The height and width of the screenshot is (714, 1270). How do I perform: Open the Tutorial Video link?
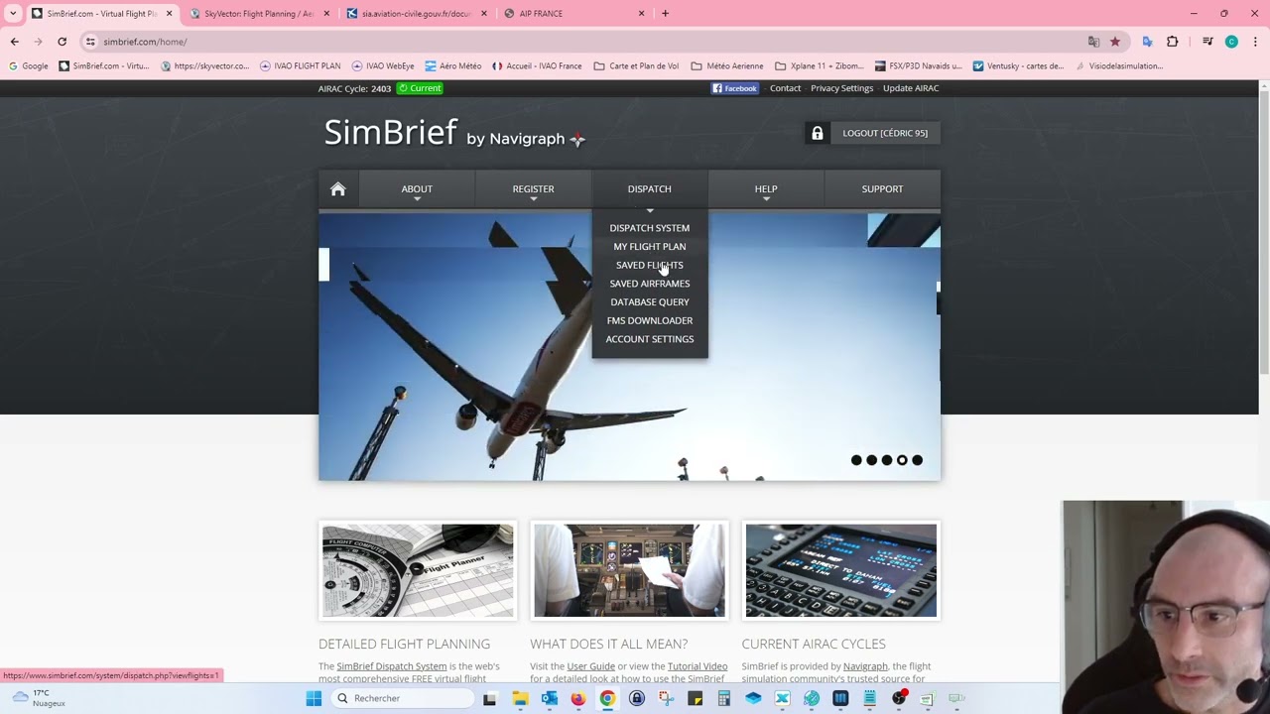[698, 666]
